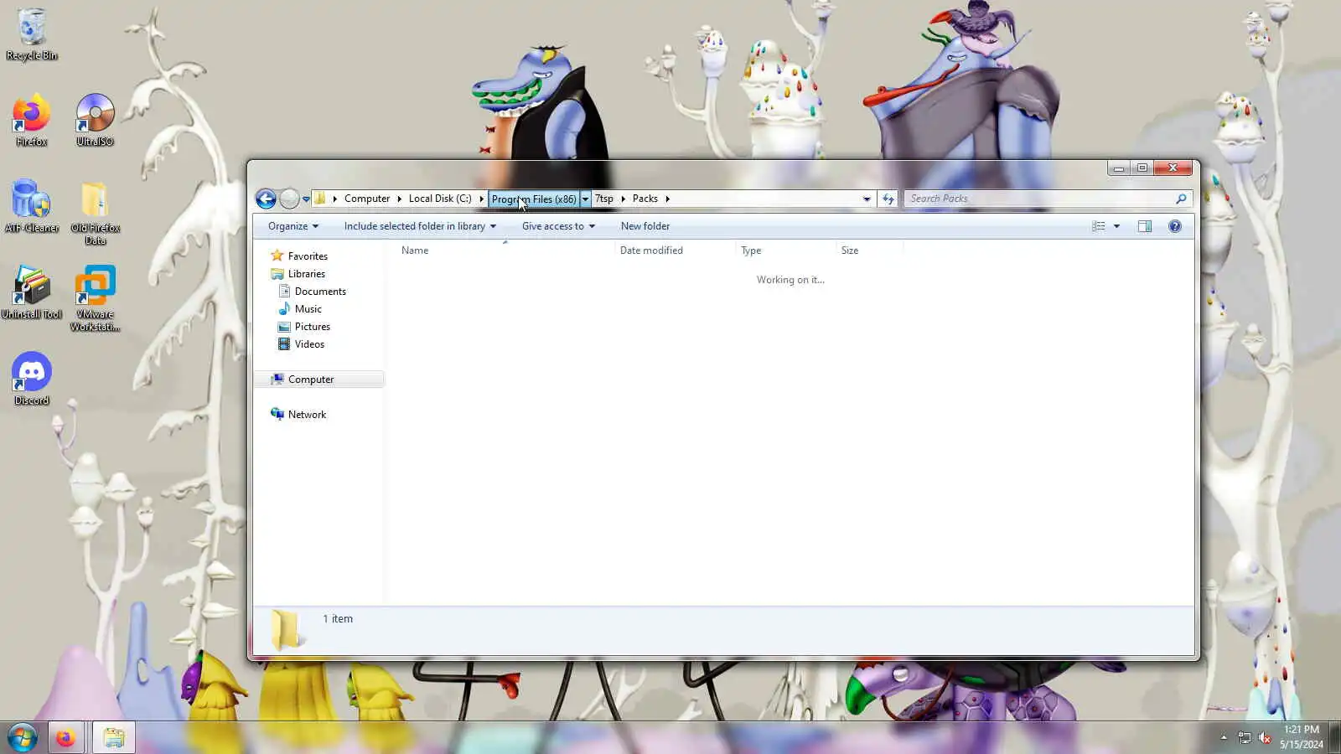
Task: Select Local Disk (C:) breadcrumb
Action: [440, 199]
